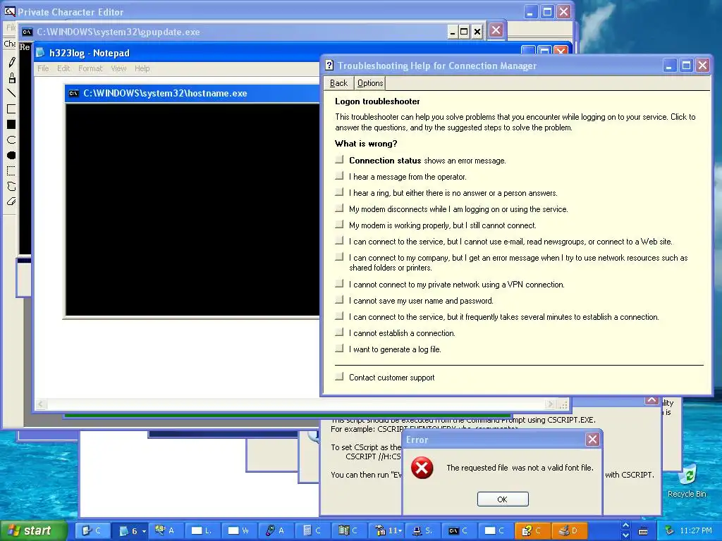This screenshot has height=541, width=722.
Task: Choose 'My modem is working properly' option
Action: tap(339, 225)
